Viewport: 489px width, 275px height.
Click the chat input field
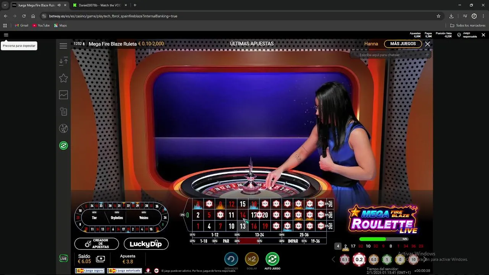[x=390, y=55]
